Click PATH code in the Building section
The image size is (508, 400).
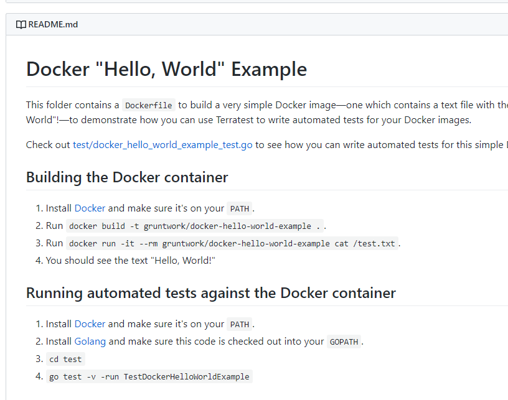[240, 208]
